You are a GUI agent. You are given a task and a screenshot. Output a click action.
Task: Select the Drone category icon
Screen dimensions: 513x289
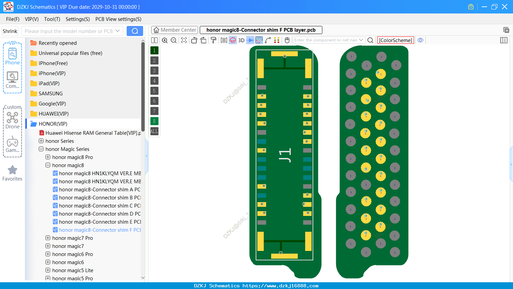coord(12,120)
